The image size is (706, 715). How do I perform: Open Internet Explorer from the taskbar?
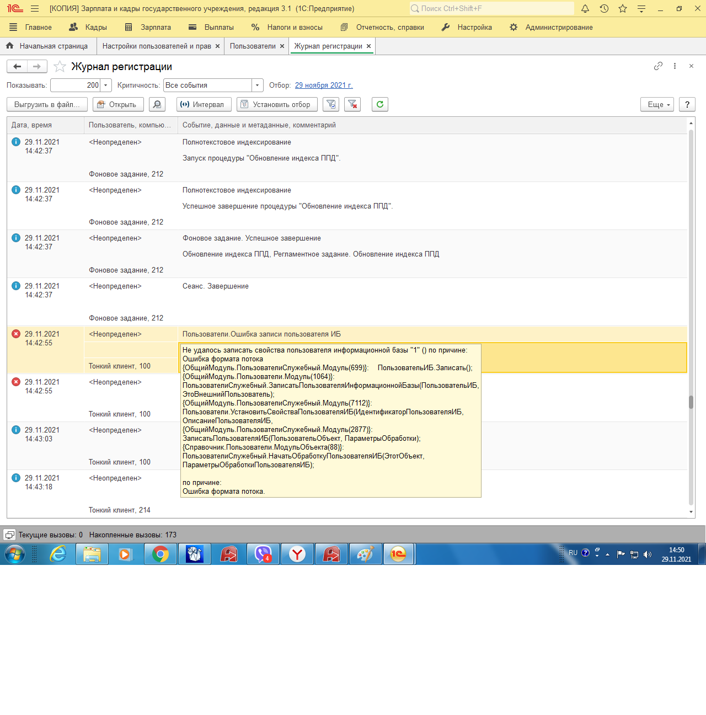[x=58, y=554]
